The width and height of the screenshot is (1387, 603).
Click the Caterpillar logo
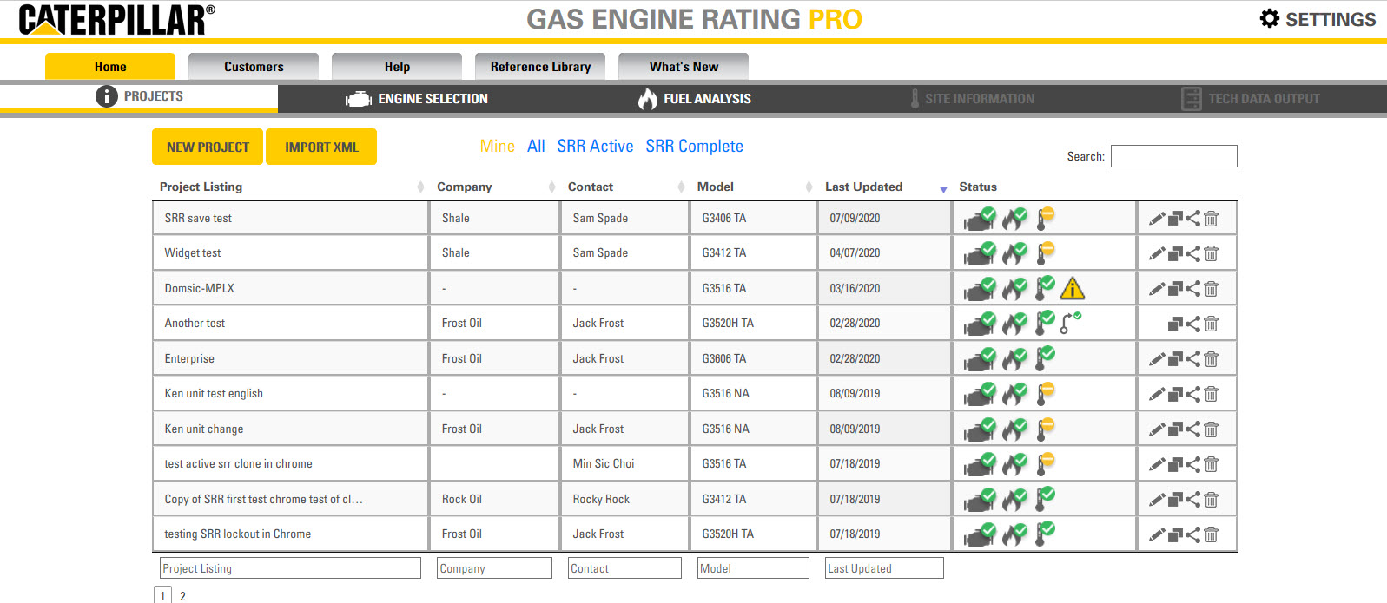tap(116, 19)
